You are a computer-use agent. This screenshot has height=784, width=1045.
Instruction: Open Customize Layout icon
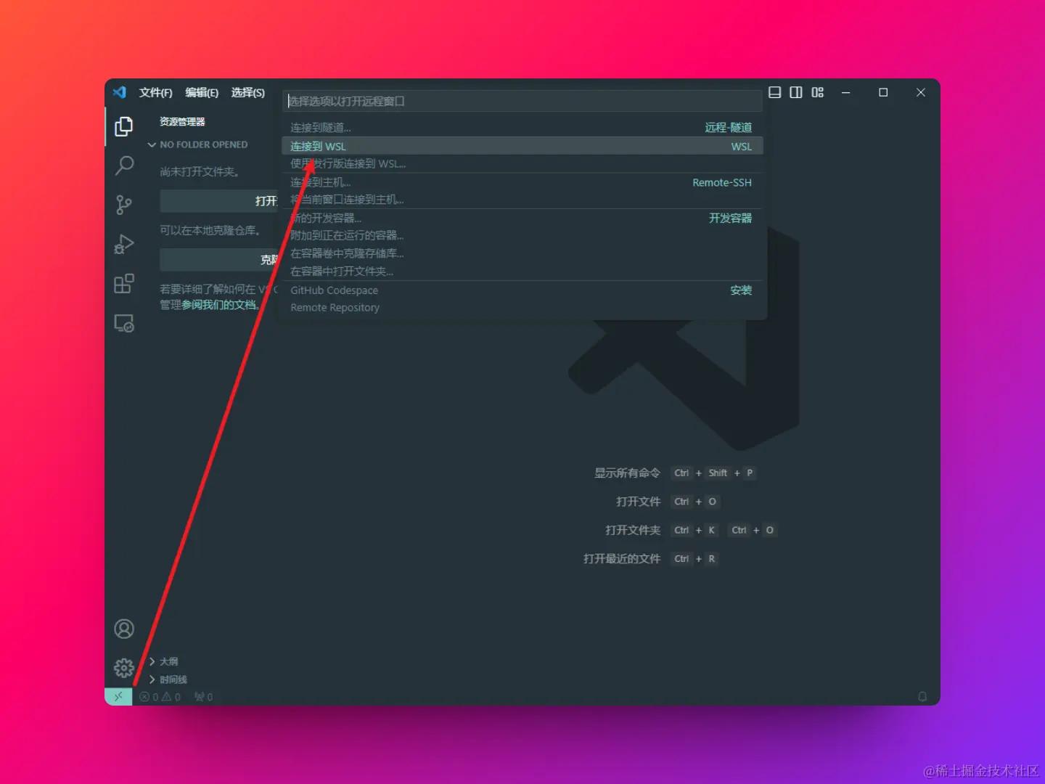tap(818, 92)
